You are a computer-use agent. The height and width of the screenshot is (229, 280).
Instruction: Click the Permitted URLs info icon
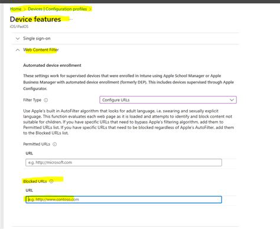55,144
